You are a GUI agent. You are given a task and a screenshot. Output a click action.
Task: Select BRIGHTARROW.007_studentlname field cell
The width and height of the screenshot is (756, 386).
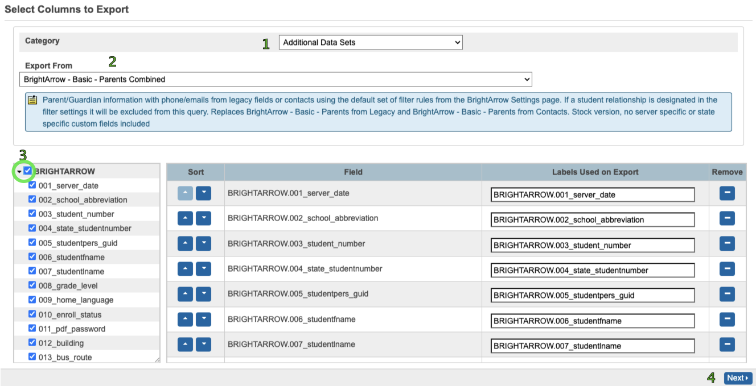click(353, 345)
